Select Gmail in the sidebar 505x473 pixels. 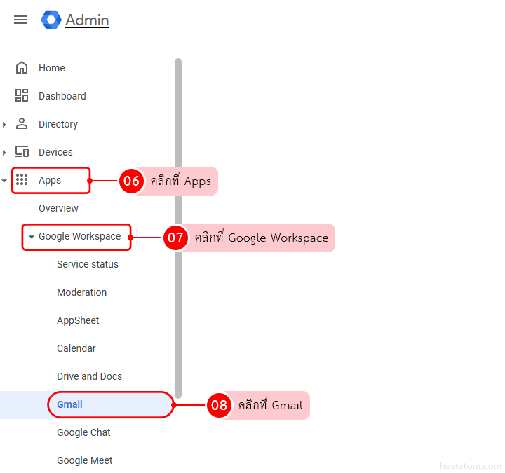click(69, 404)
